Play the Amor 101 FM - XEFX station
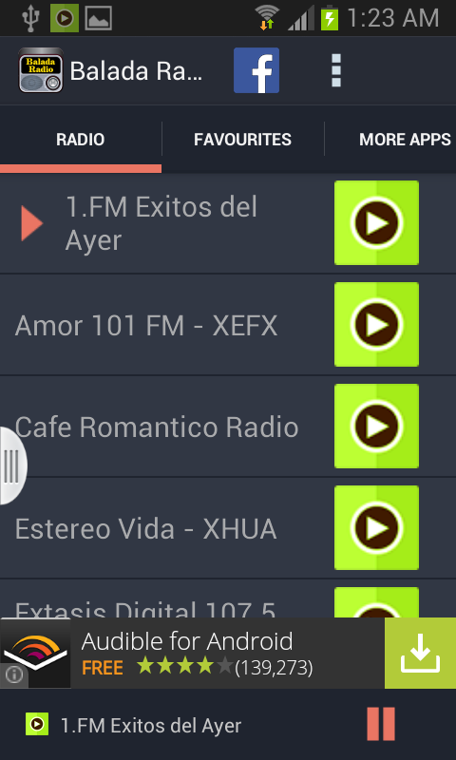456x760 pixels. [x=376, y=324]
